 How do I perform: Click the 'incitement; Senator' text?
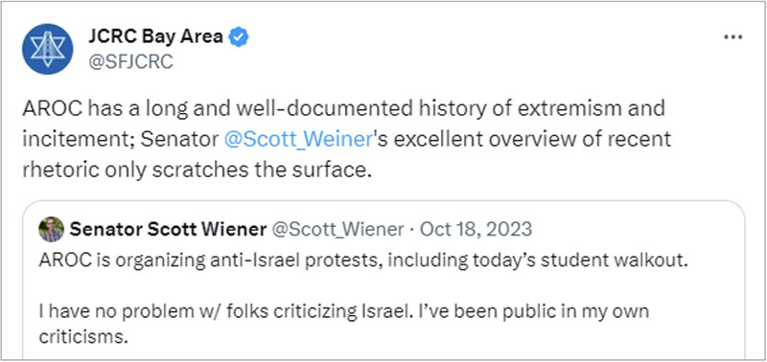pyautogui.click(x=121, y=140)
